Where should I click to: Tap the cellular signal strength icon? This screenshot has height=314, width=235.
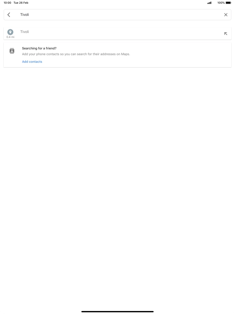point(210,3)
